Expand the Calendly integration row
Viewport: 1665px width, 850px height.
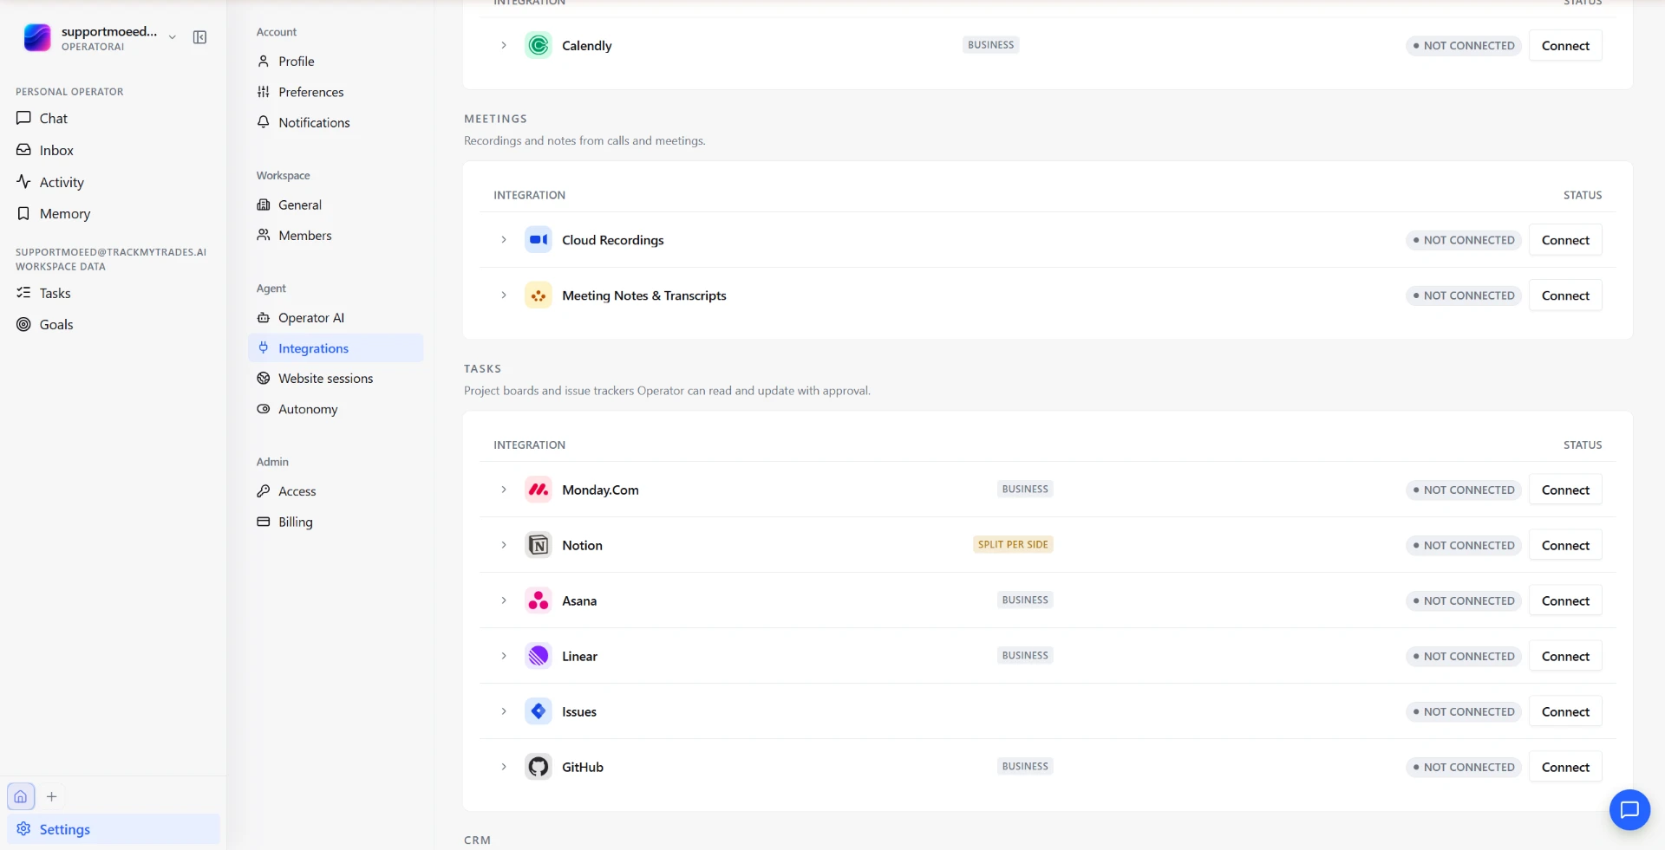tap(504, 45)
